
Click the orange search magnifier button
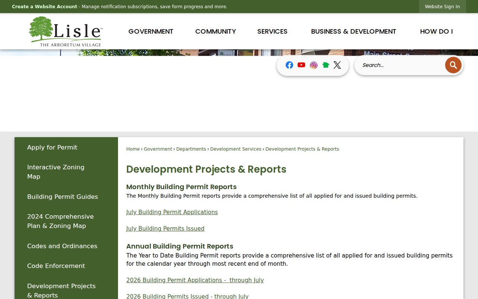[x=453, y=65]
